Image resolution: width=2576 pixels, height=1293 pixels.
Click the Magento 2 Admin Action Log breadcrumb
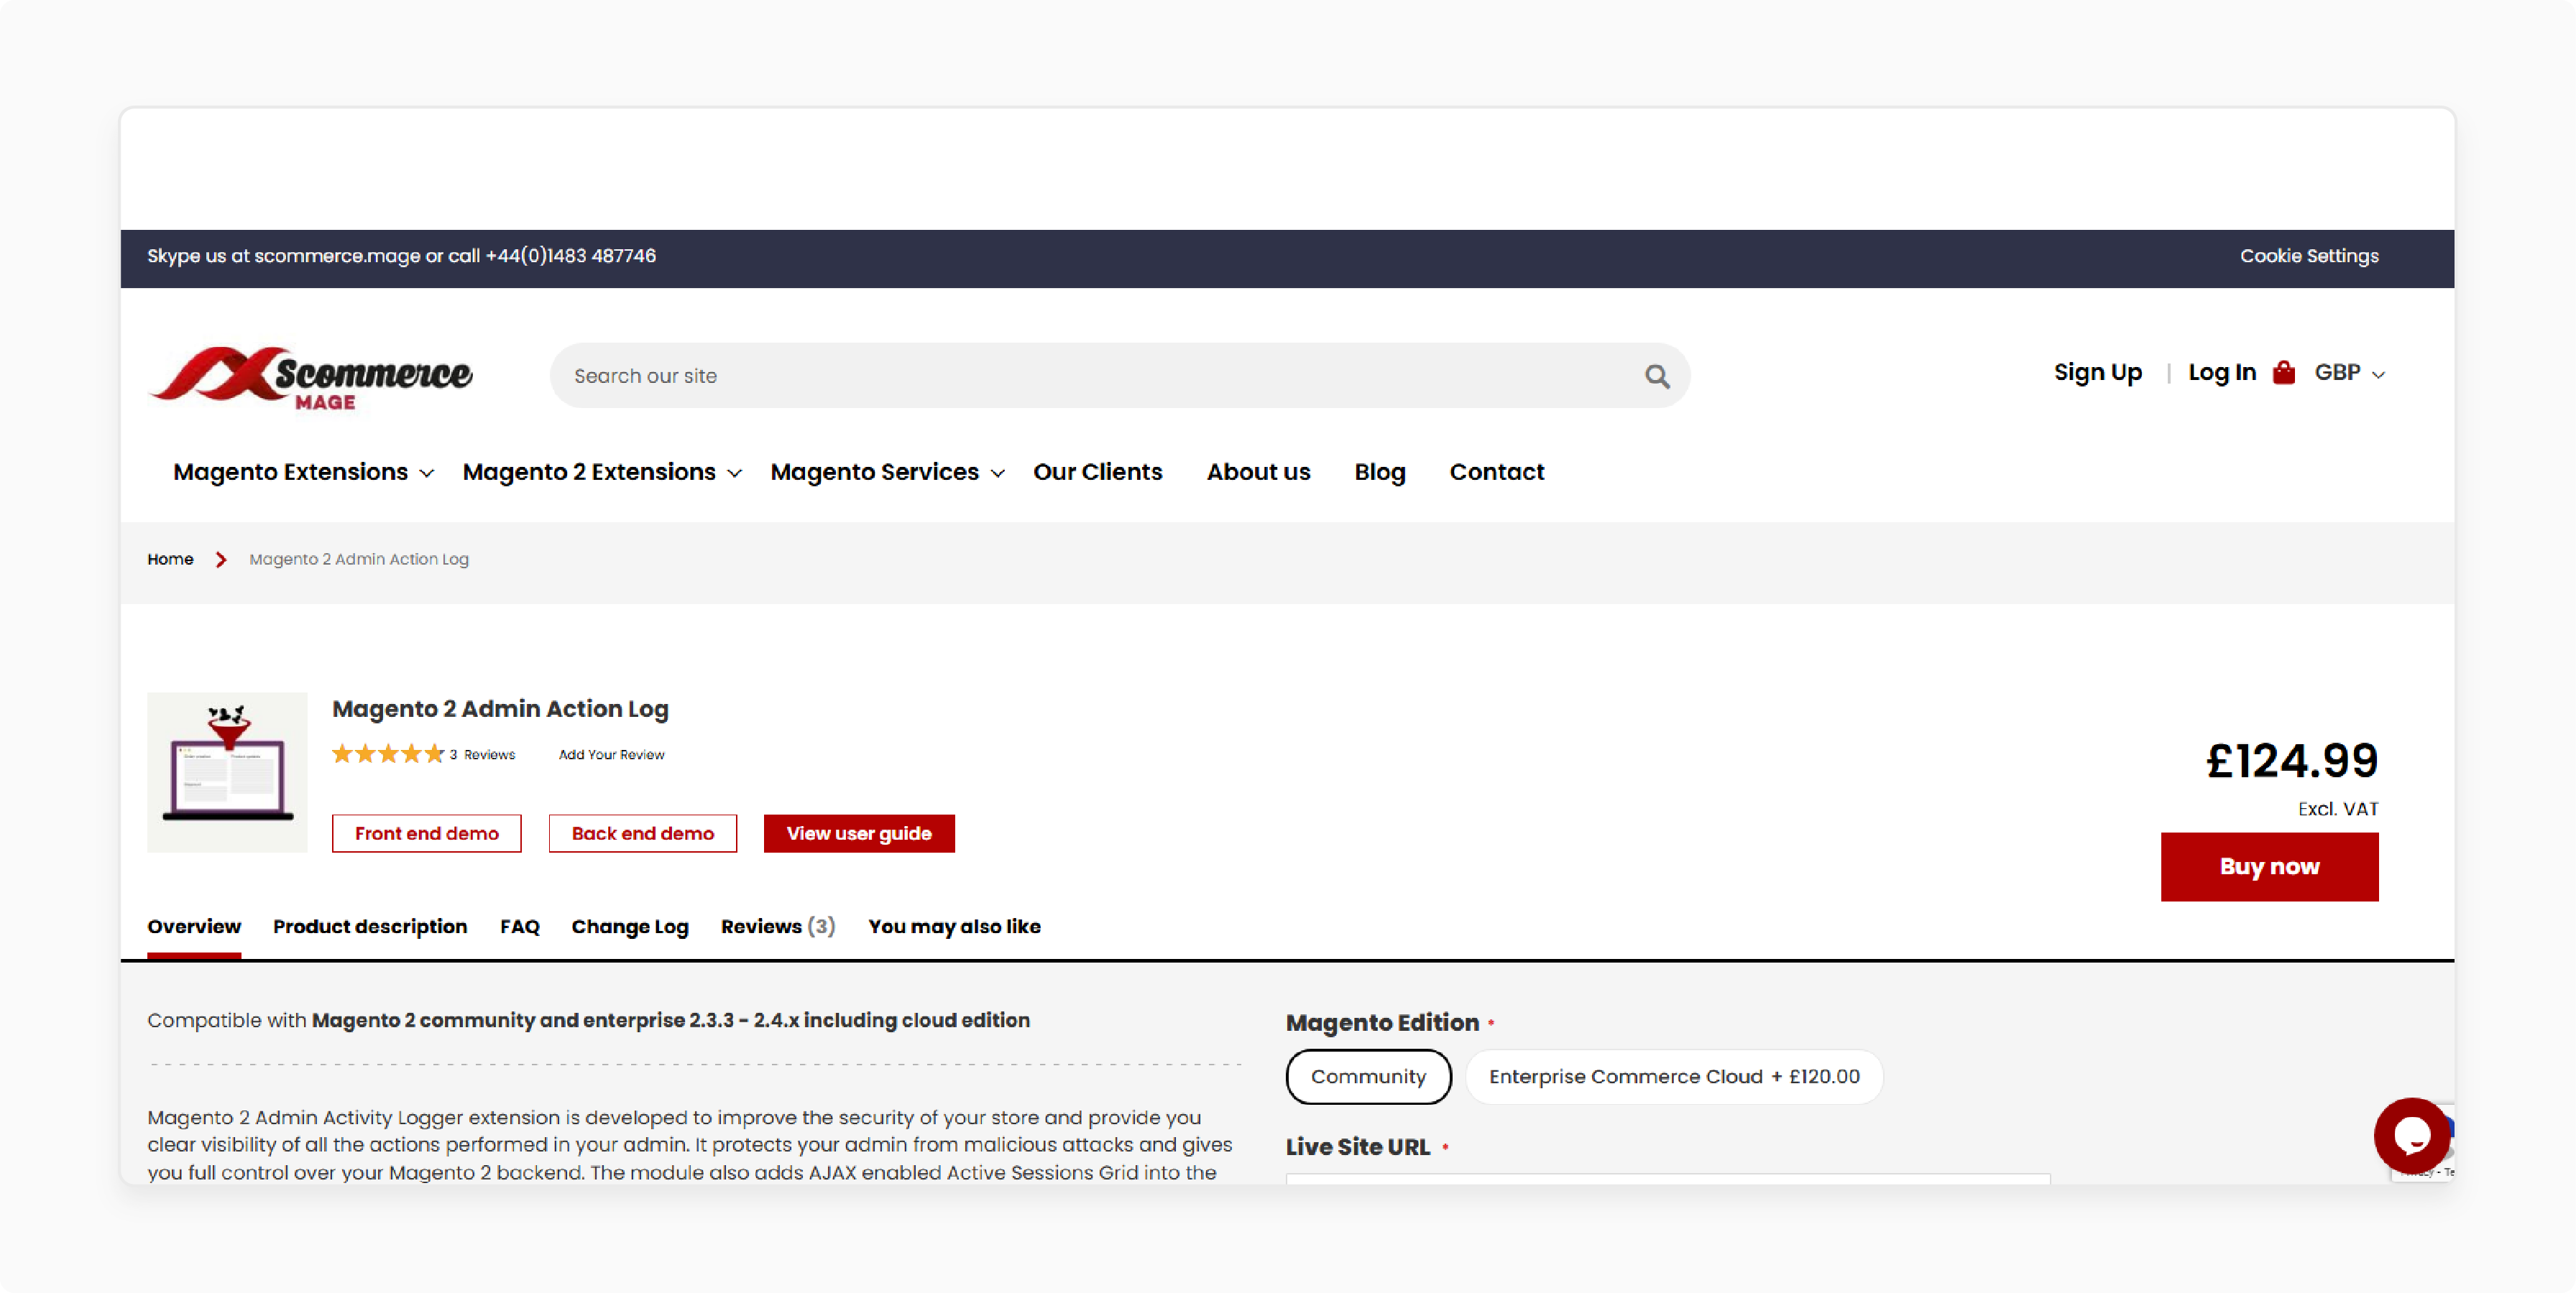point(359,560)
